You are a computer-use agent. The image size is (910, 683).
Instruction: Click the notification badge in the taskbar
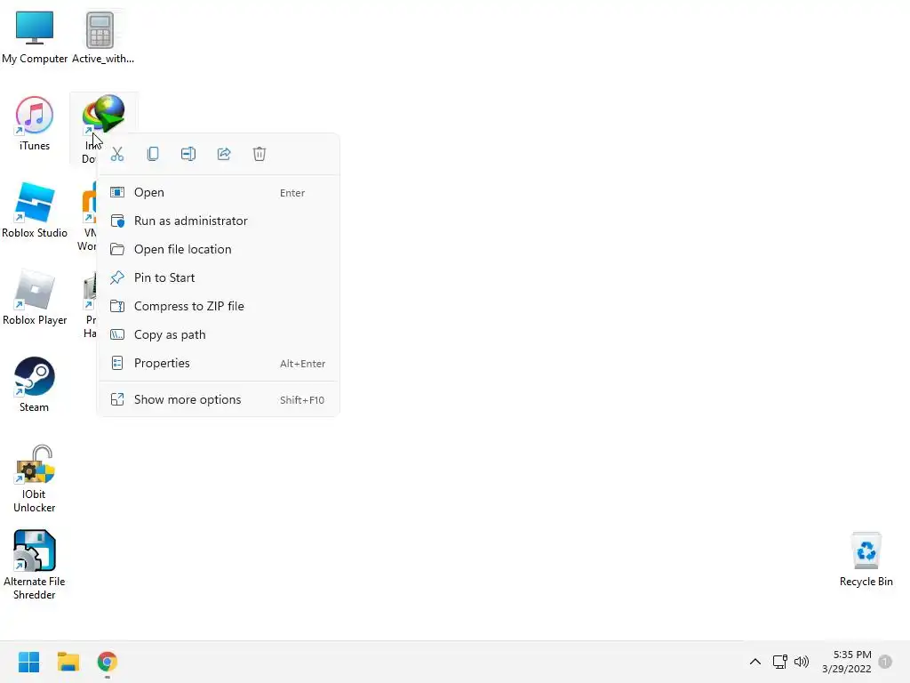click(x=885, y=662)
